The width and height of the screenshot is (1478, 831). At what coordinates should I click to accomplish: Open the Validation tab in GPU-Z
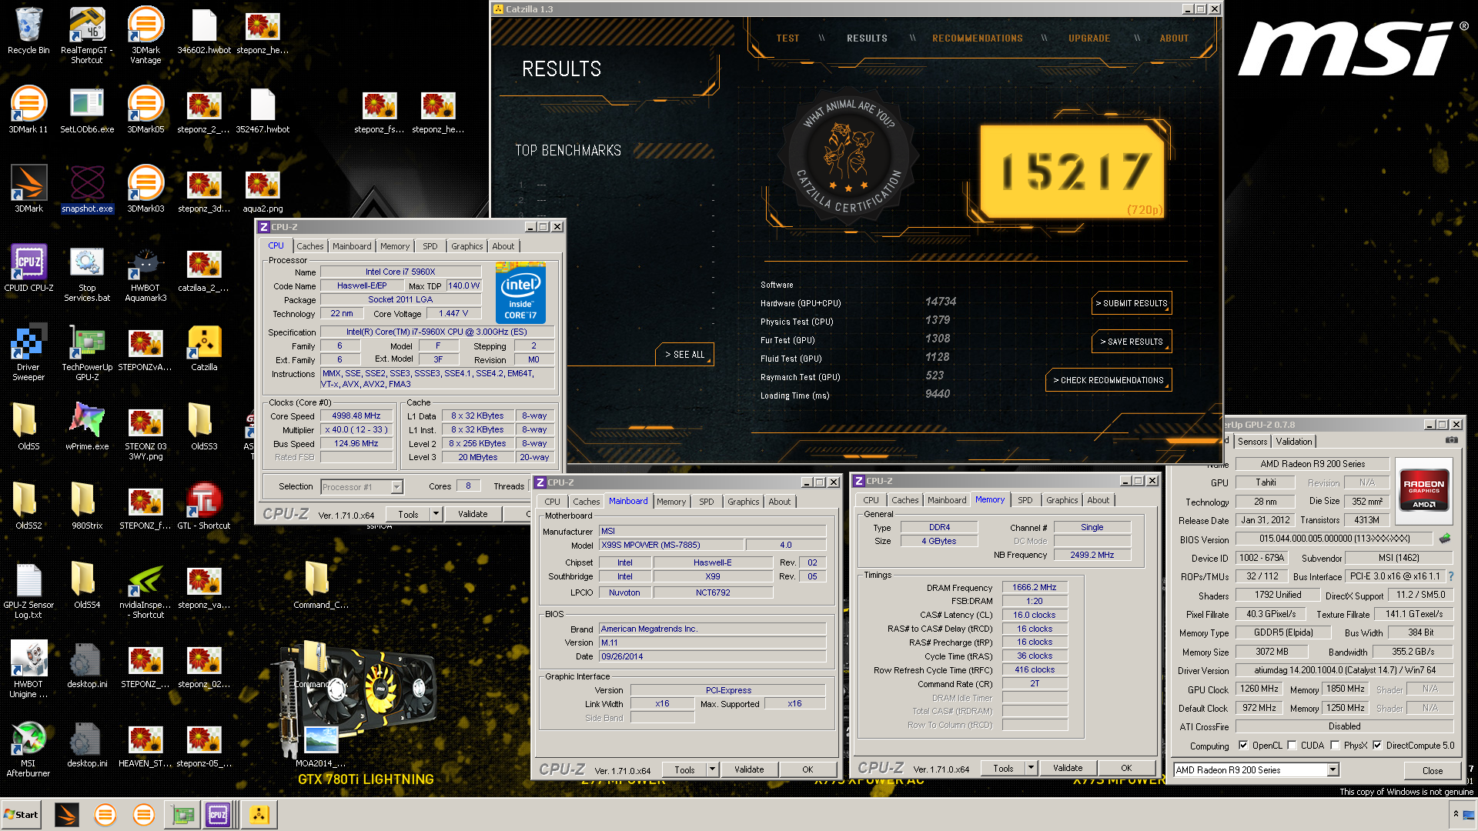[1294, 442]
